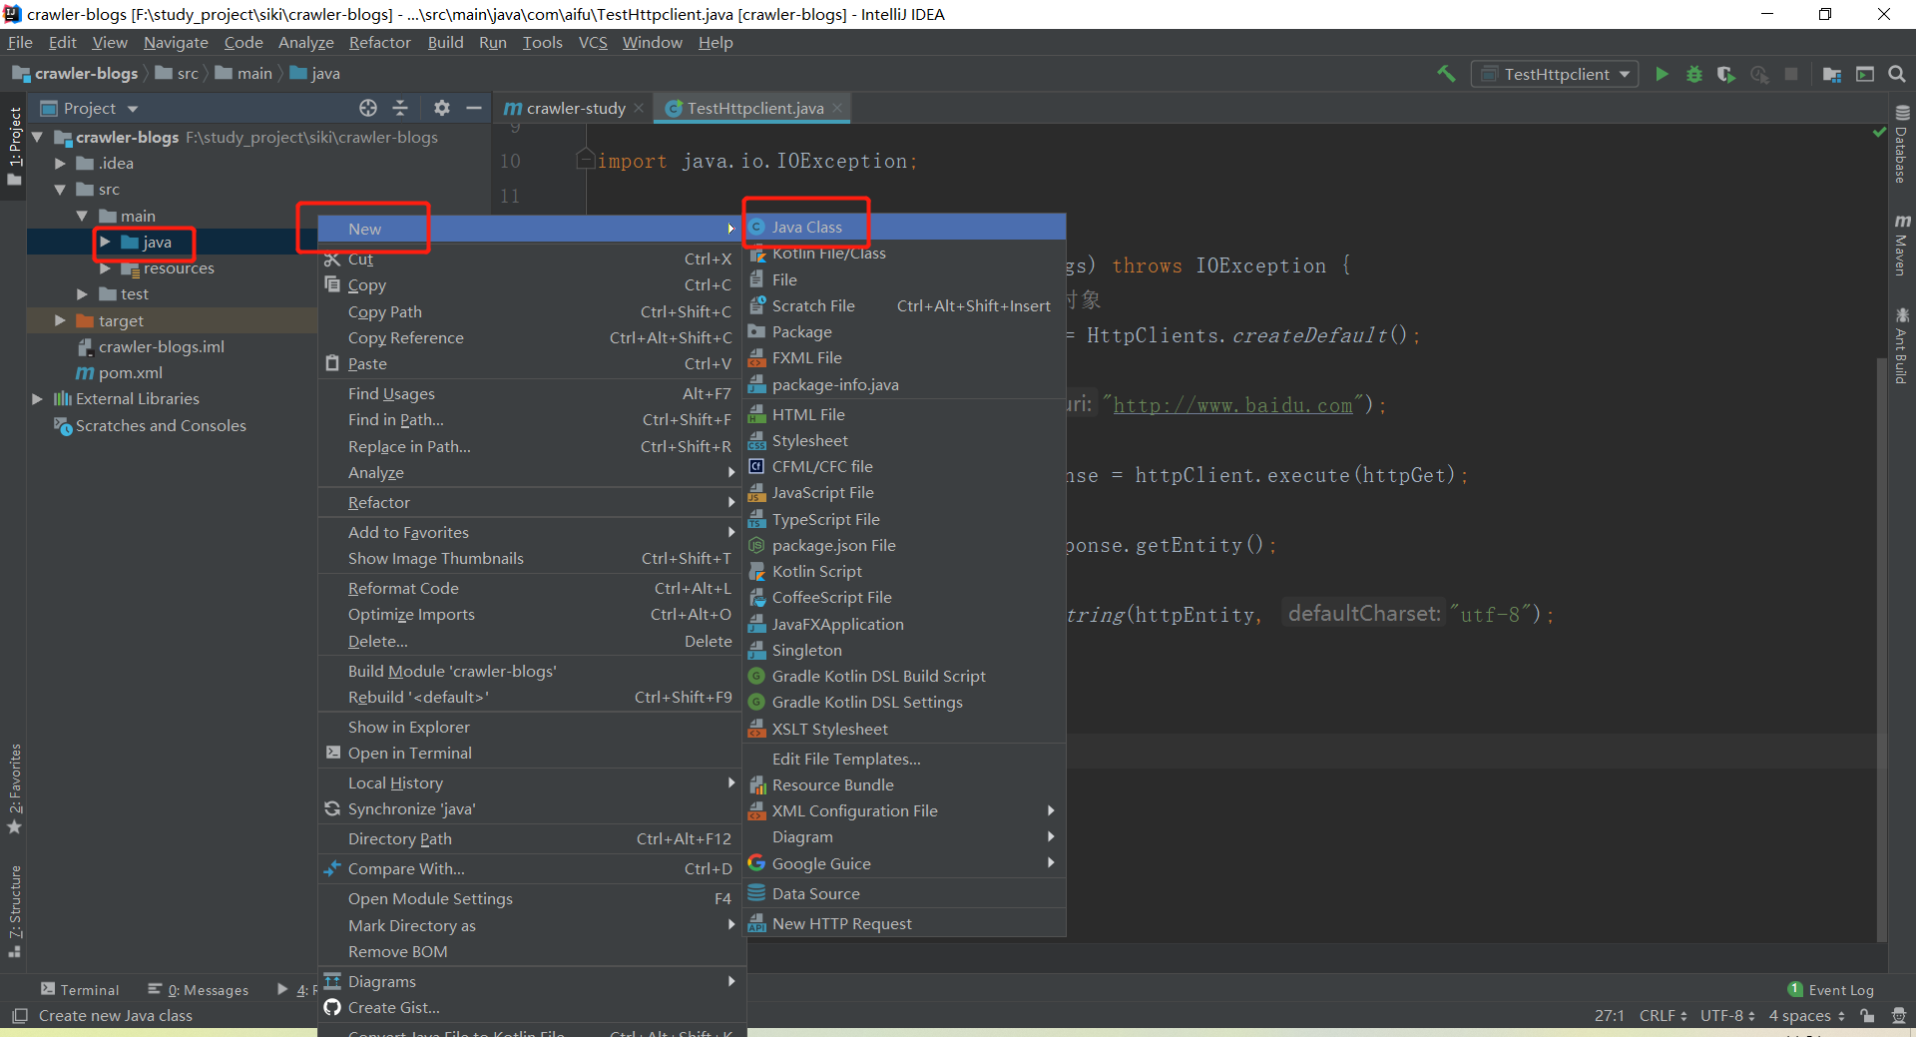Open the Terminal tool window
Screen dimensions: 1916x1037
coord(80,990)
